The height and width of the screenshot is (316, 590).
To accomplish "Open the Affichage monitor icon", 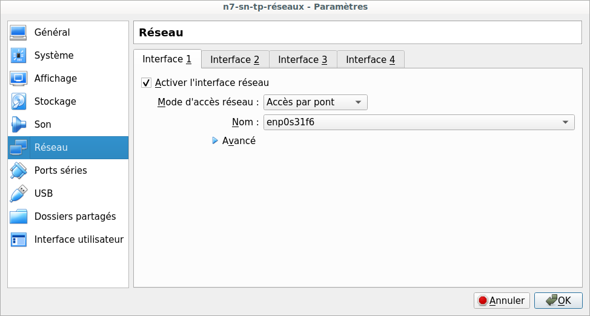I will 18,79.
